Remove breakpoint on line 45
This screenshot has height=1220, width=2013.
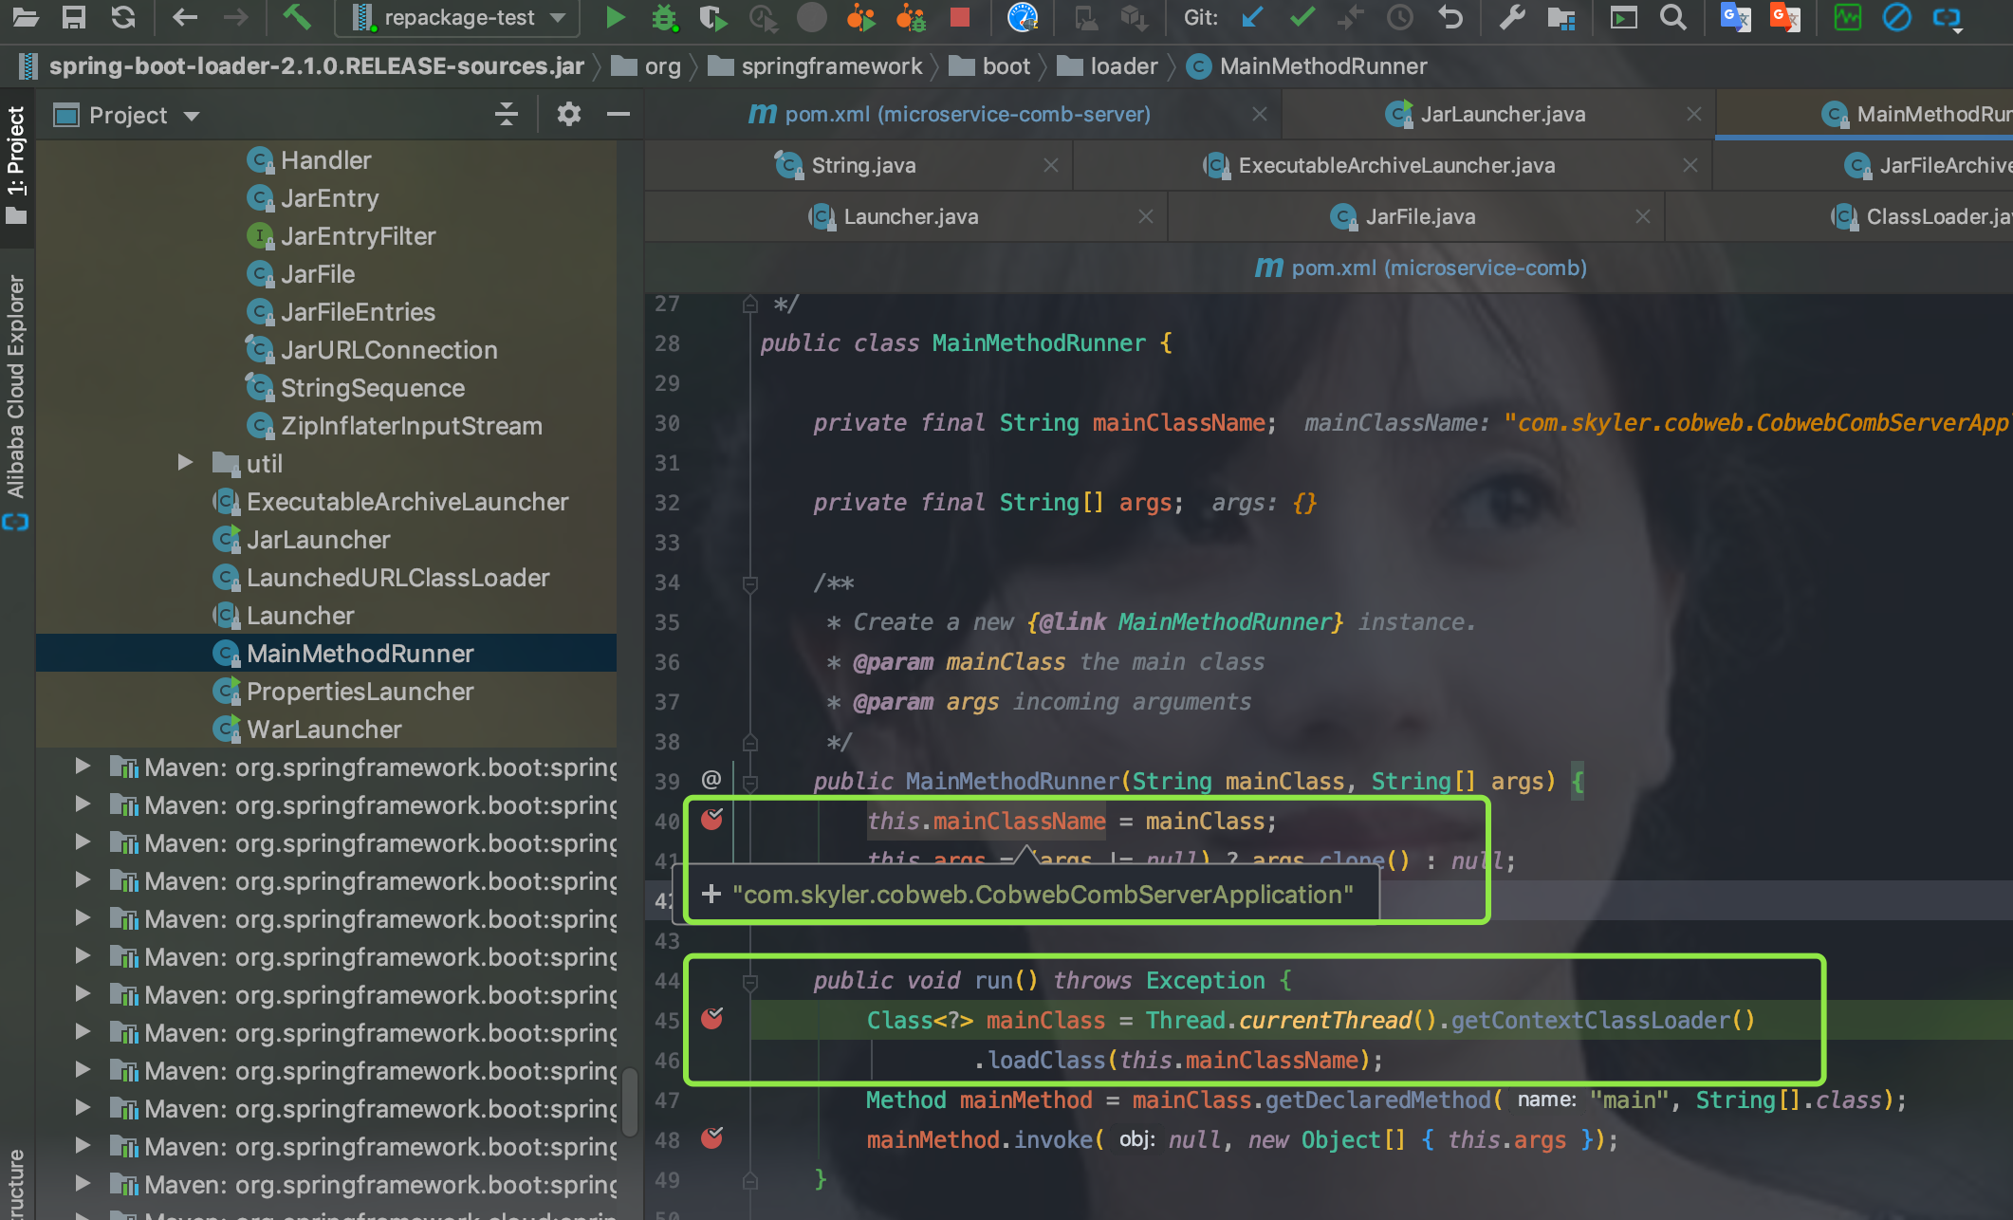(711, 1019)
